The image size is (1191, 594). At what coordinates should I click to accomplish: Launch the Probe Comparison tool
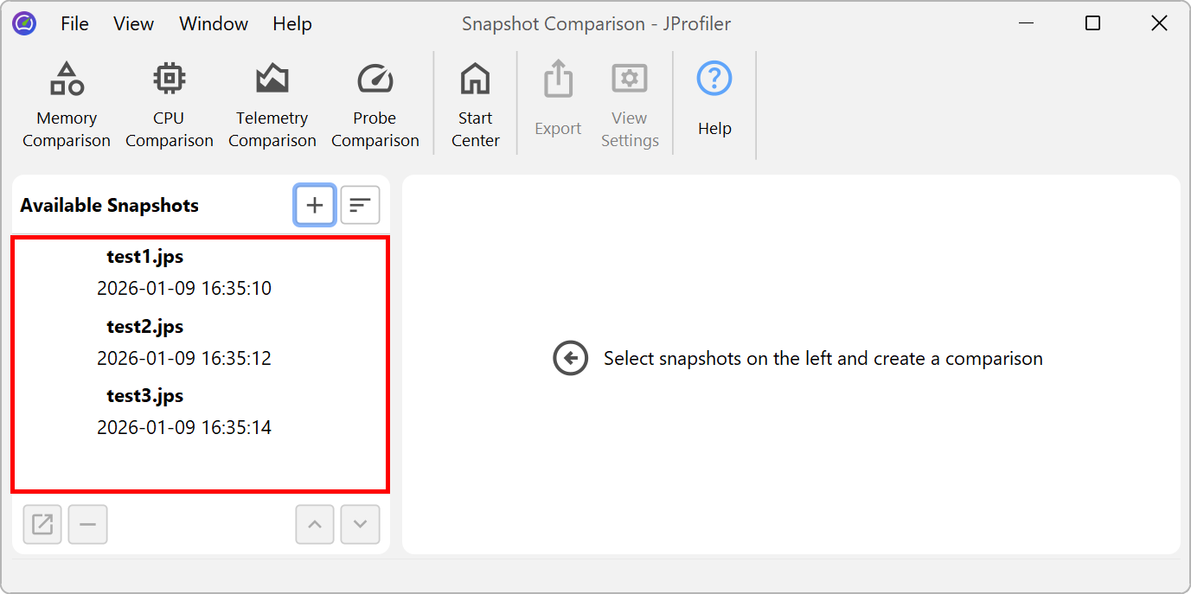375,105
